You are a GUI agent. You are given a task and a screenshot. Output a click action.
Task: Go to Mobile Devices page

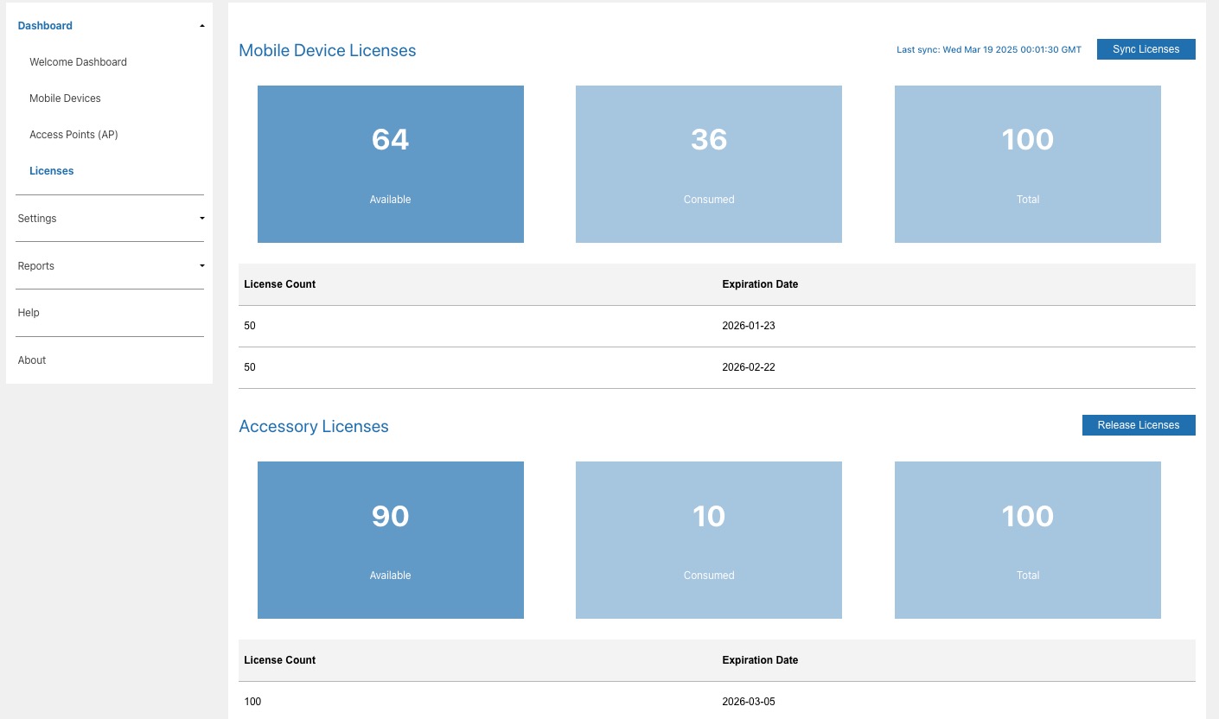pos(65,99)
